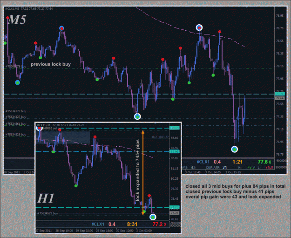The width and height of the screenshot is (291, 238).
Task: Click '3 Oct 03:00' on the H1 time axis
Action: pos(144,231)
